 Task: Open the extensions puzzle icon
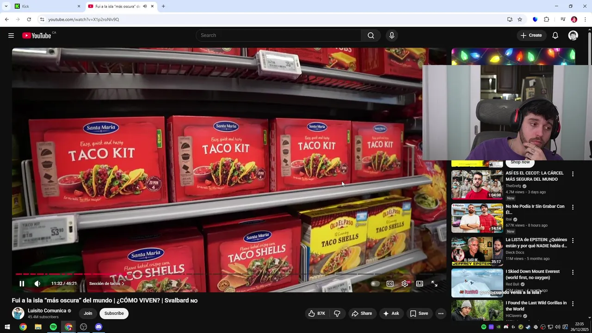(546, 19)
